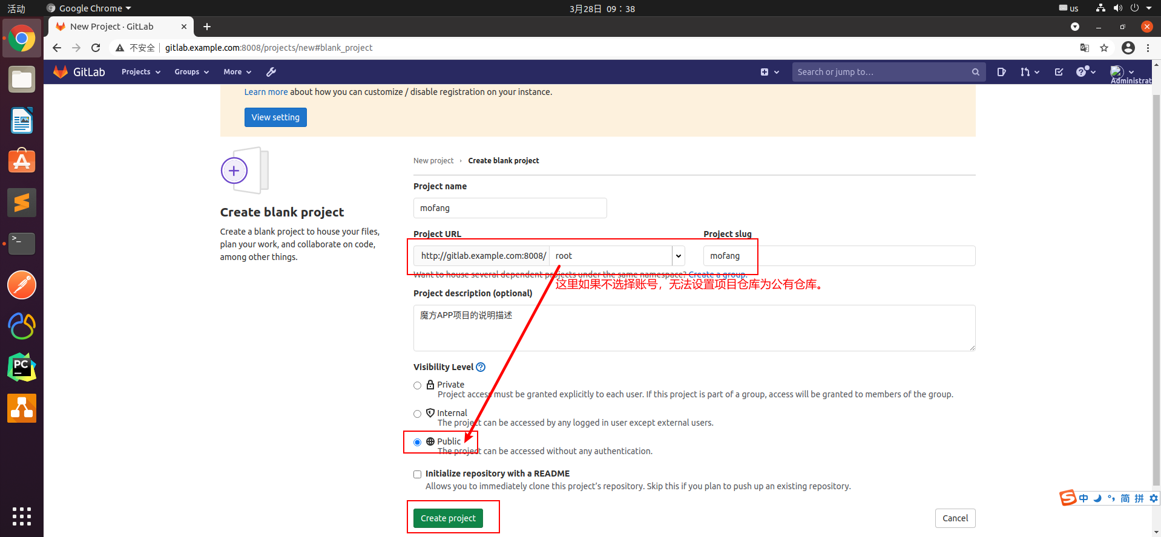
Task: Click New project breadcrumb link
Action: (433, 161)
